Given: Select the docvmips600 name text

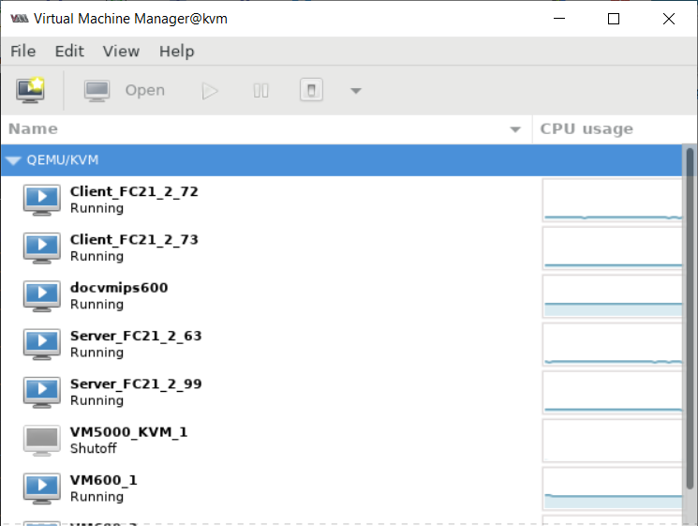Looking at the screenshot, I should [119, 288].
